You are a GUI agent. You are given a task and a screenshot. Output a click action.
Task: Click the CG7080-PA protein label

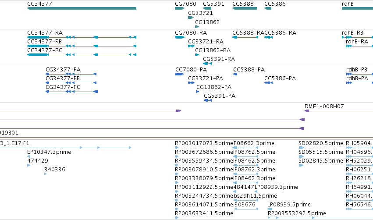pyautogui.click(x=191, y=70)
